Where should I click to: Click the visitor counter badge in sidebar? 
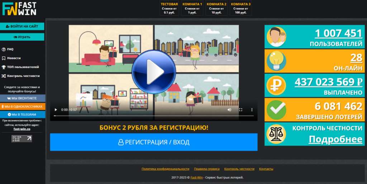tap(22, 139)
